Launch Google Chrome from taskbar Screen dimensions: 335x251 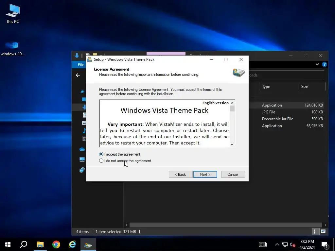(x=56, y=244)
